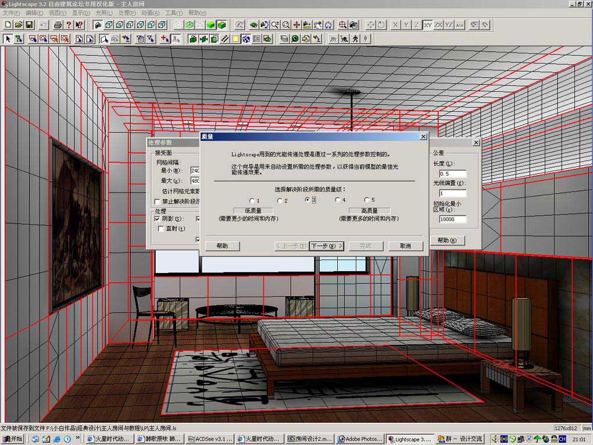Viewport: 593px width, 445px height.
Task: Open the 编辑(E) menu
Action: pyautogui.click(x=34, y=13)
